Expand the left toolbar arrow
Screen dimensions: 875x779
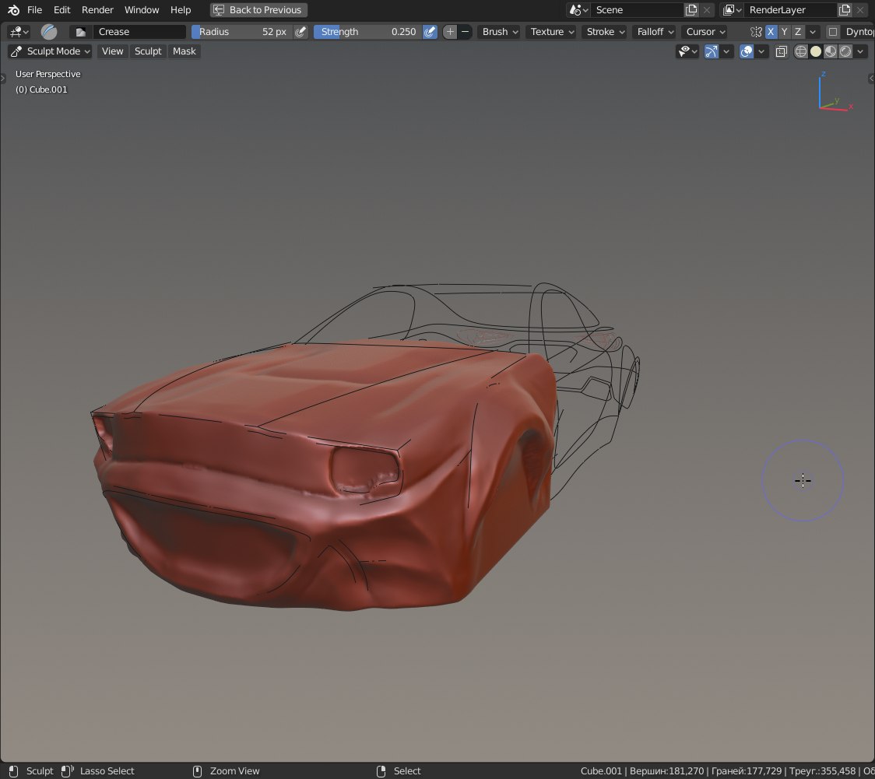tap(3, 79)
